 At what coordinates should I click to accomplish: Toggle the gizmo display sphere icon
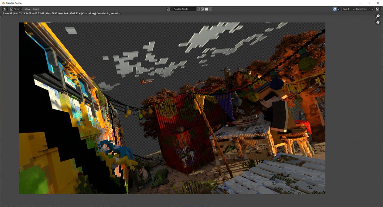pyautogui.click(x=335, y=9)
